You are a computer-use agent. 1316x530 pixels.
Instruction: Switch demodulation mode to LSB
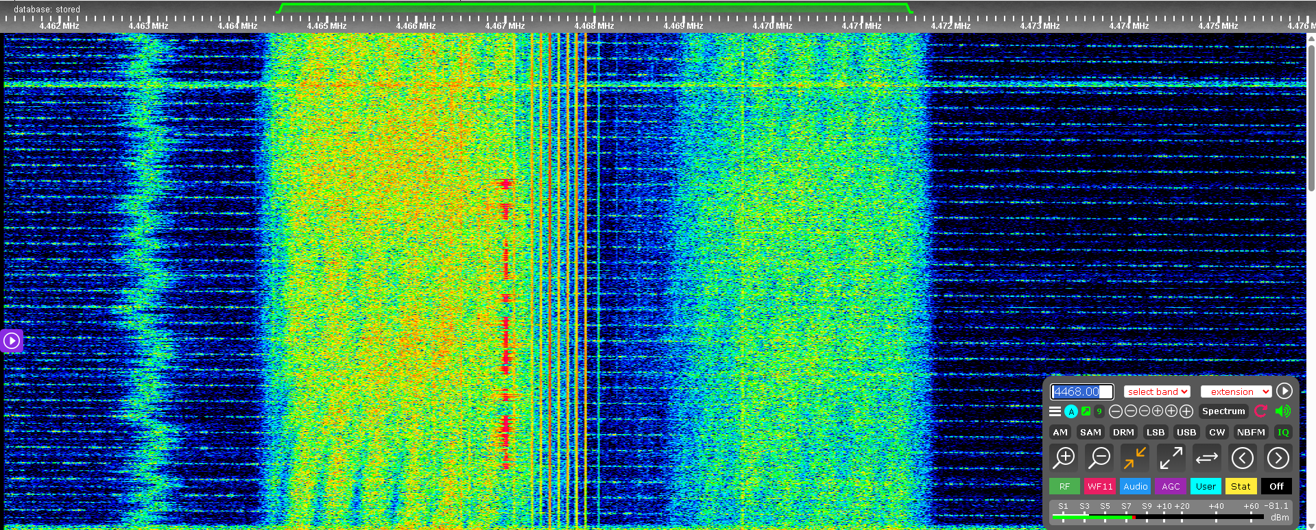(x=1156, y=432)
